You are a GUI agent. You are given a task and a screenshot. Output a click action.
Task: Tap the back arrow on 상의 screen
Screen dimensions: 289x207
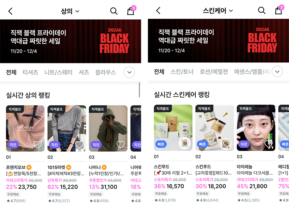tap(11, 11)
